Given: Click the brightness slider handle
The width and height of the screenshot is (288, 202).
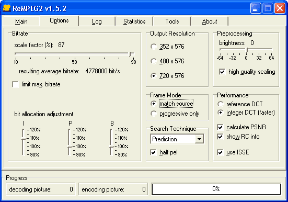Looking at the screenshot, I should tap(247, 50).
